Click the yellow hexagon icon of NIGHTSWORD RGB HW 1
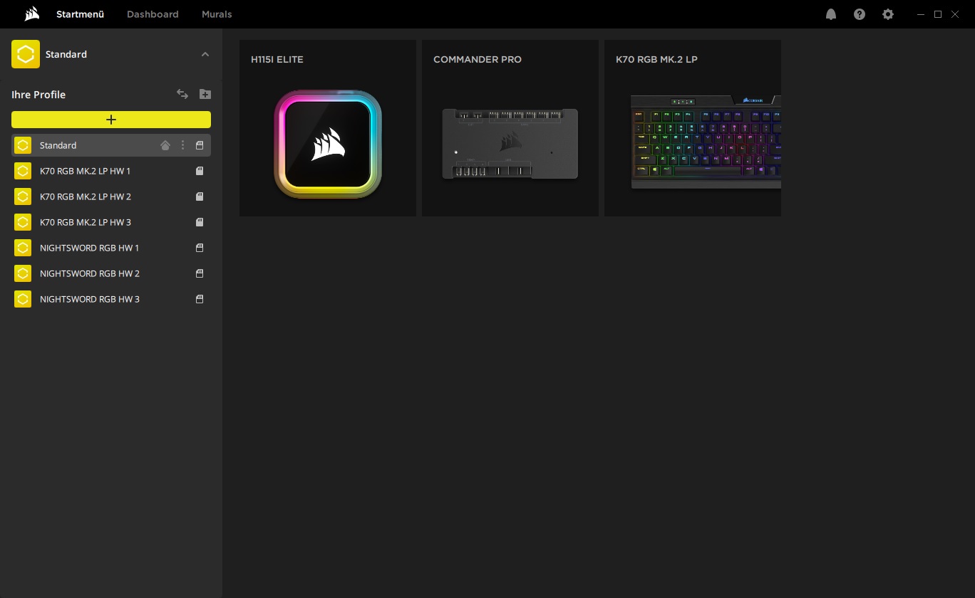Viewport: 975px width, 598px height. (23, 248)
